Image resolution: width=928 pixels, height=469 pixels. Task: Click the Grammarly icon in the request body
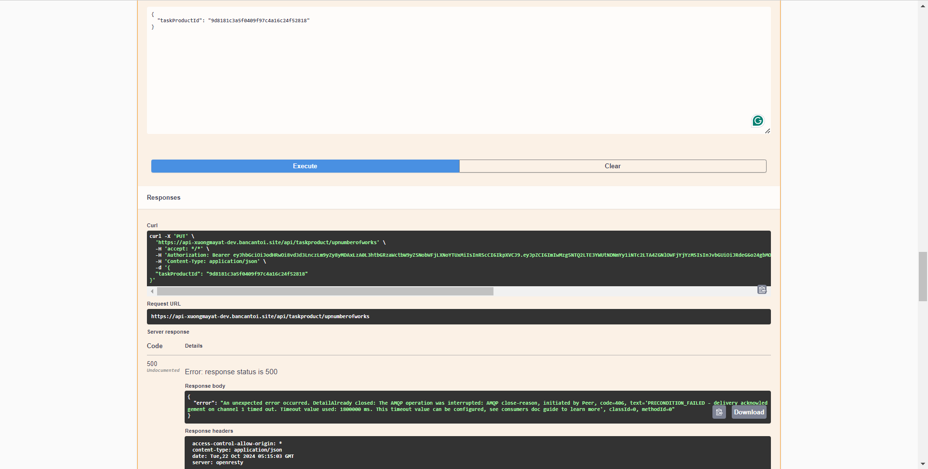[757, 120]
